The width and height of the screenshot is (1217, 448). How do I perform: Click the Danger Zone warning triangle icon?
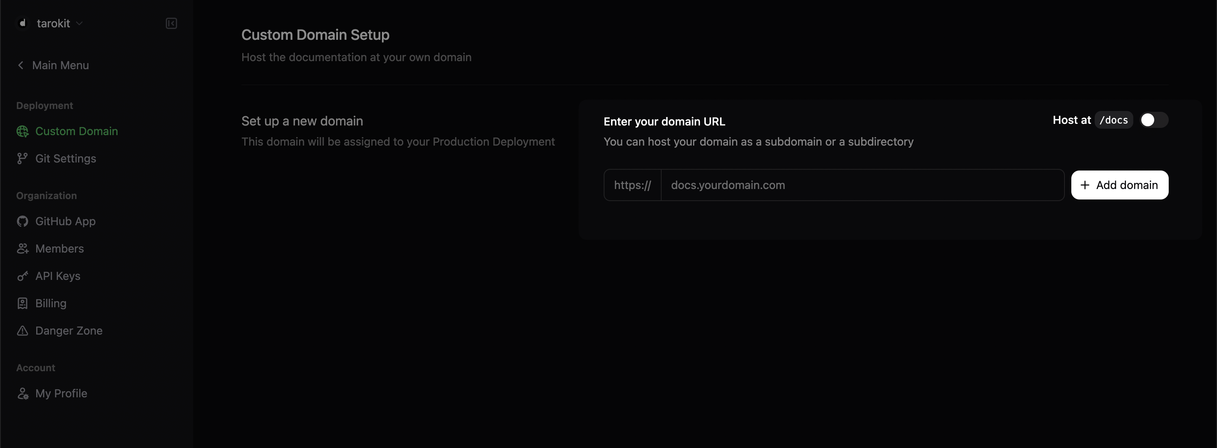pyautogui.click(x=22, y=331)
